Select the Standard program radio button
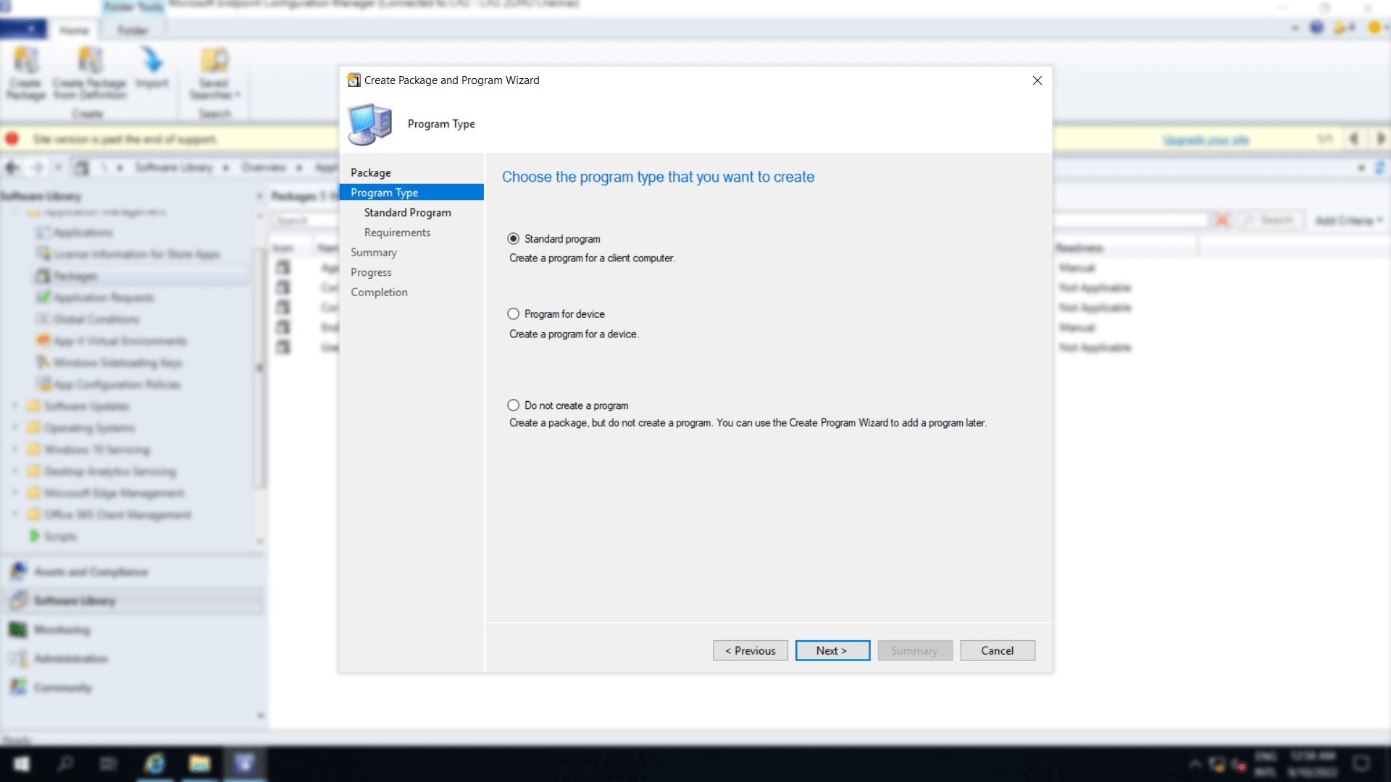The image size is (1391, 782). coord(514,238)
